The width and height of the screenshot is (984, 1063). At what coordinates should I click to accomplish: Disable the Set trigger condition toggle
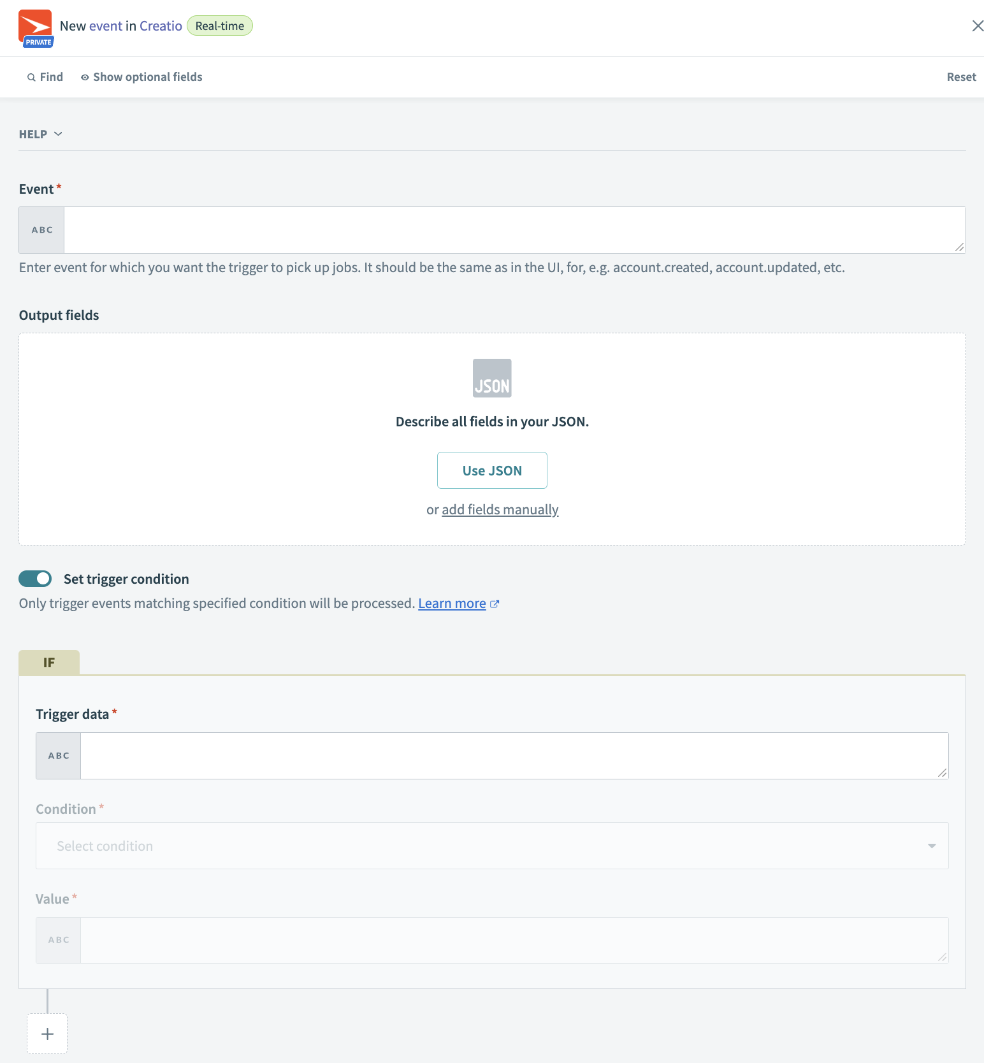coord(35,579)
